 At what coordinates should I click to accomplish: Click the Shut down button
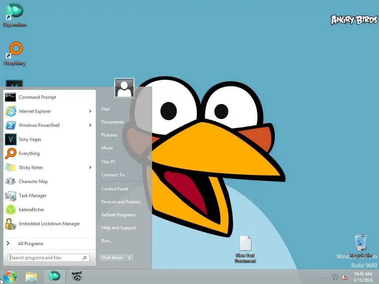tap(112, 258)
